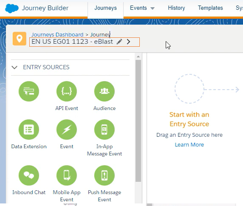Collapse the Entry Sources section chevron
The width and height of the screenshot is (243, 206).
click(x=14, y=68)
